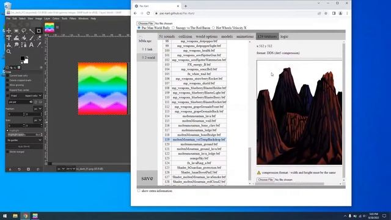Select the Rectangle Select tool in GIMP
The height and width of the screenshot is (220, 391).
tap(16, 31)
